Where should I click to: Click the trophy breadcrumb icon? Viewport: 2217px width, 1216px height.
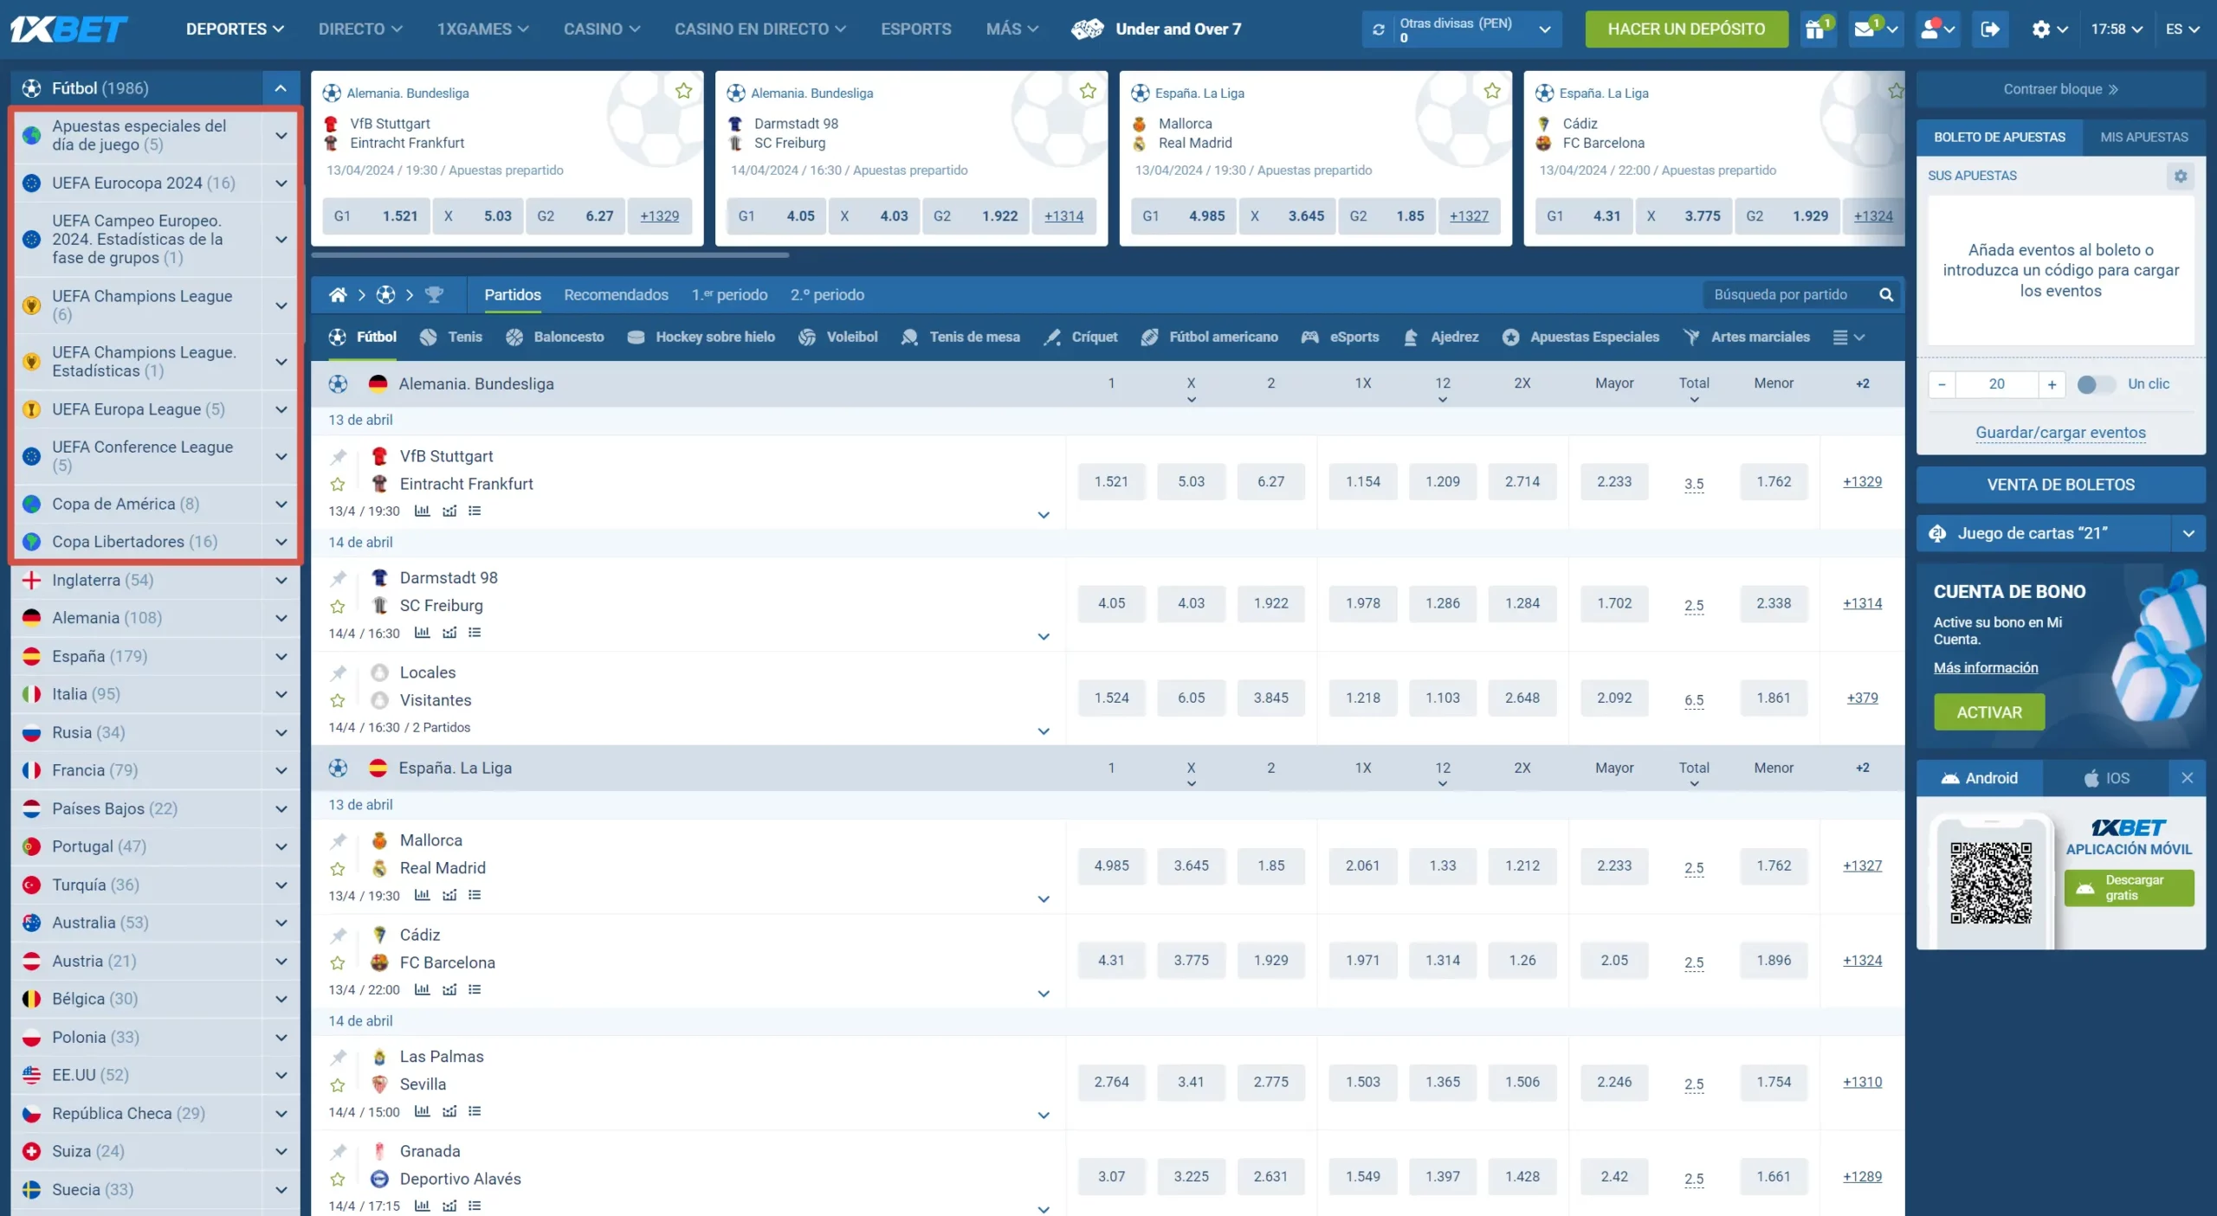[435, 295]
